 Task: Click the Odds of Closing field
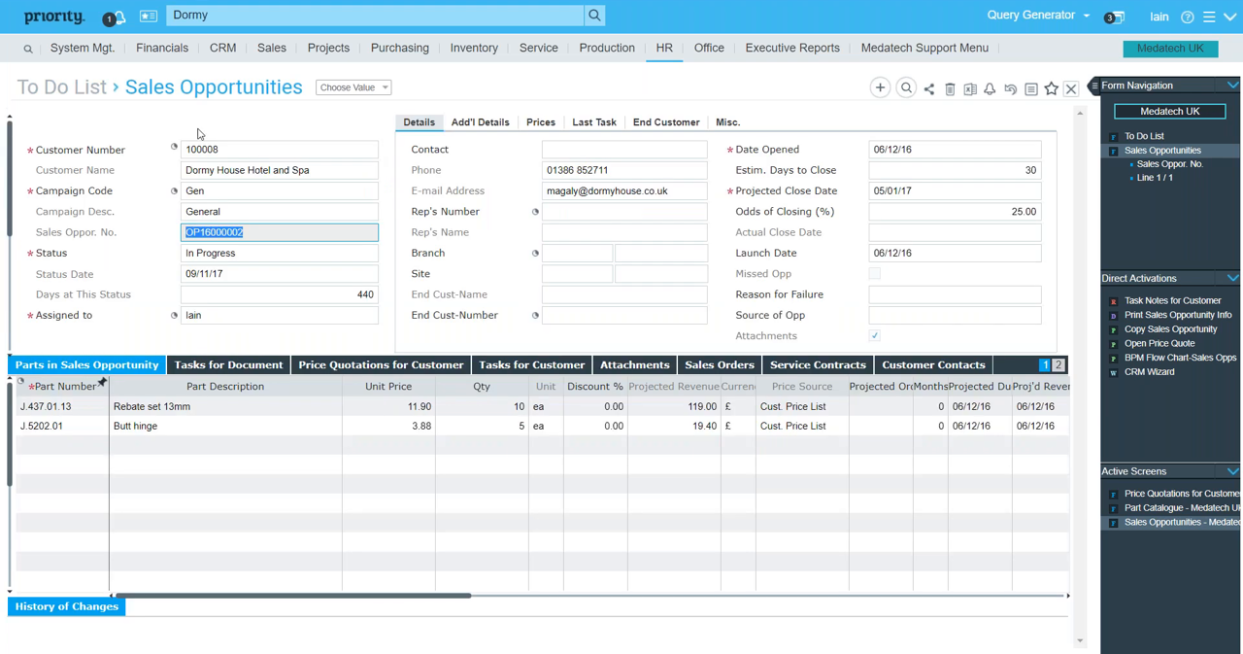click(955, 212)
